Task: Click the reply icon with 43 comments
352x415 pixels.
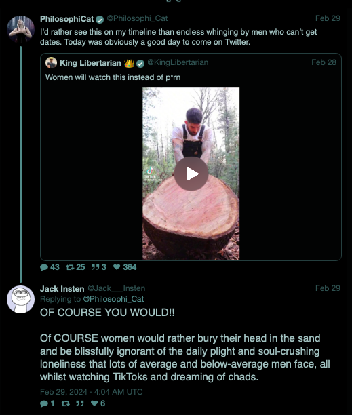Action: (43, 267)
